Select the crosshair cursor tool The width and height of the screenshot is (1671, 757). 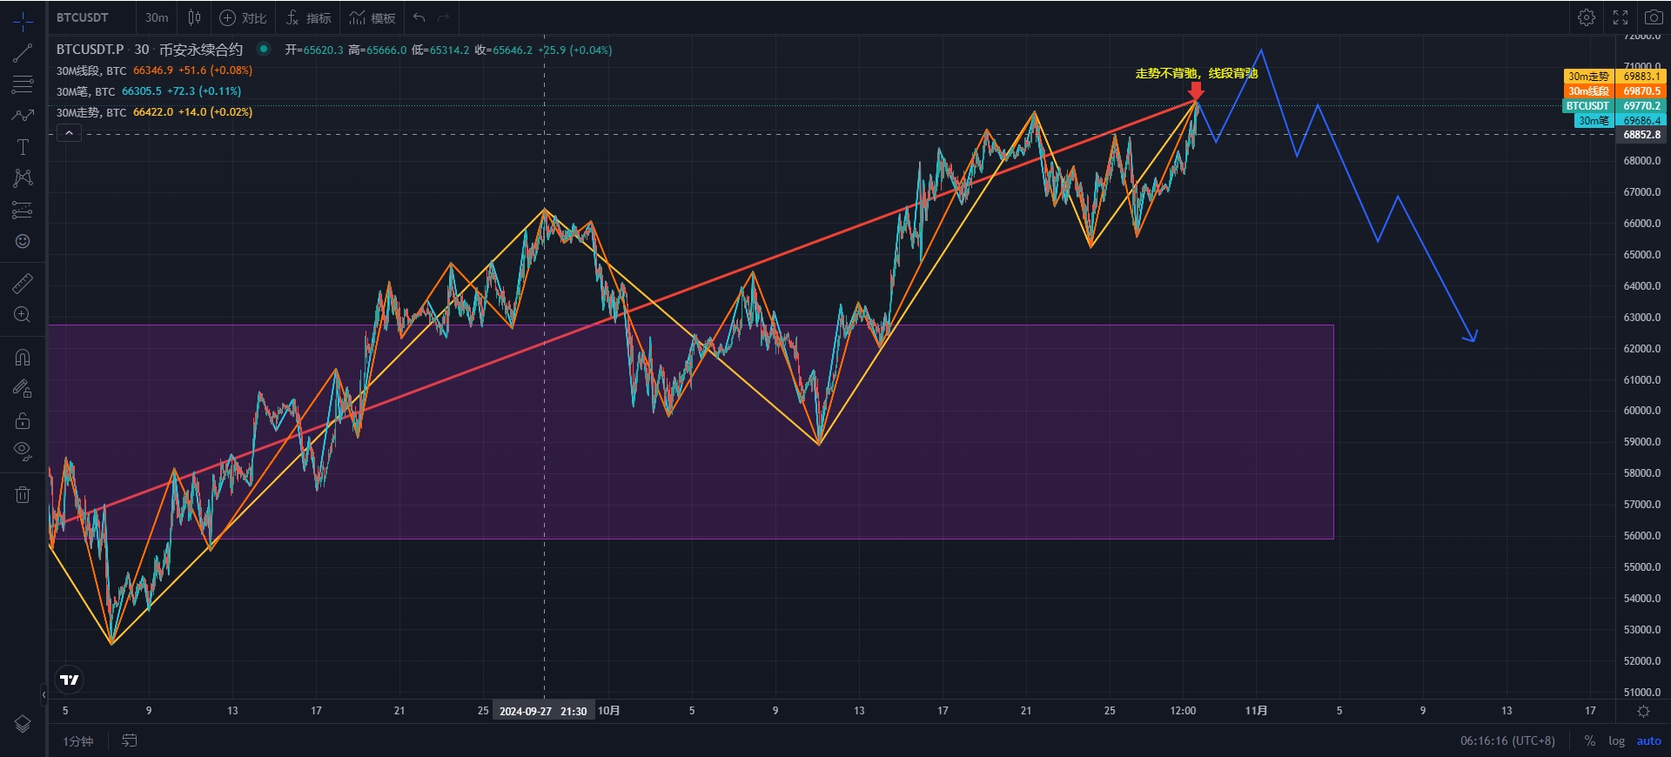tap(23, 21)
